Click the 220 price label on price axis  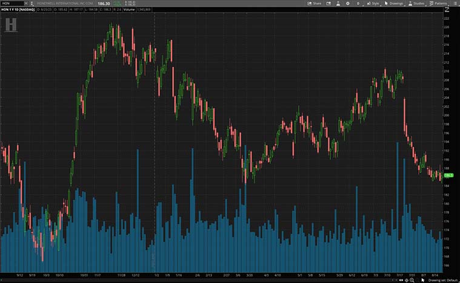click(x=447, y=27)
